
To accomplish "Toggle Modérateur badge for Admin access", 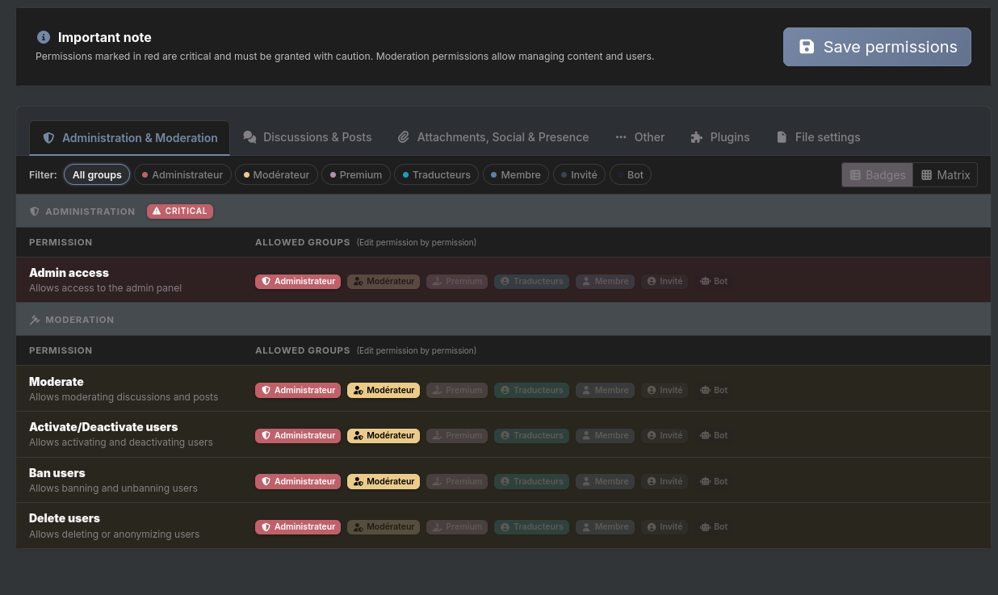I will 384,282.
